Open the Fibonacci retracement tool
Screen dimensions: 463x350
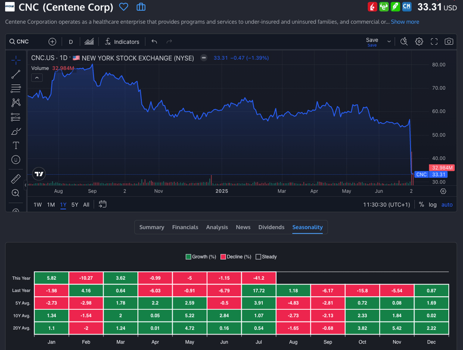[16, 88]
